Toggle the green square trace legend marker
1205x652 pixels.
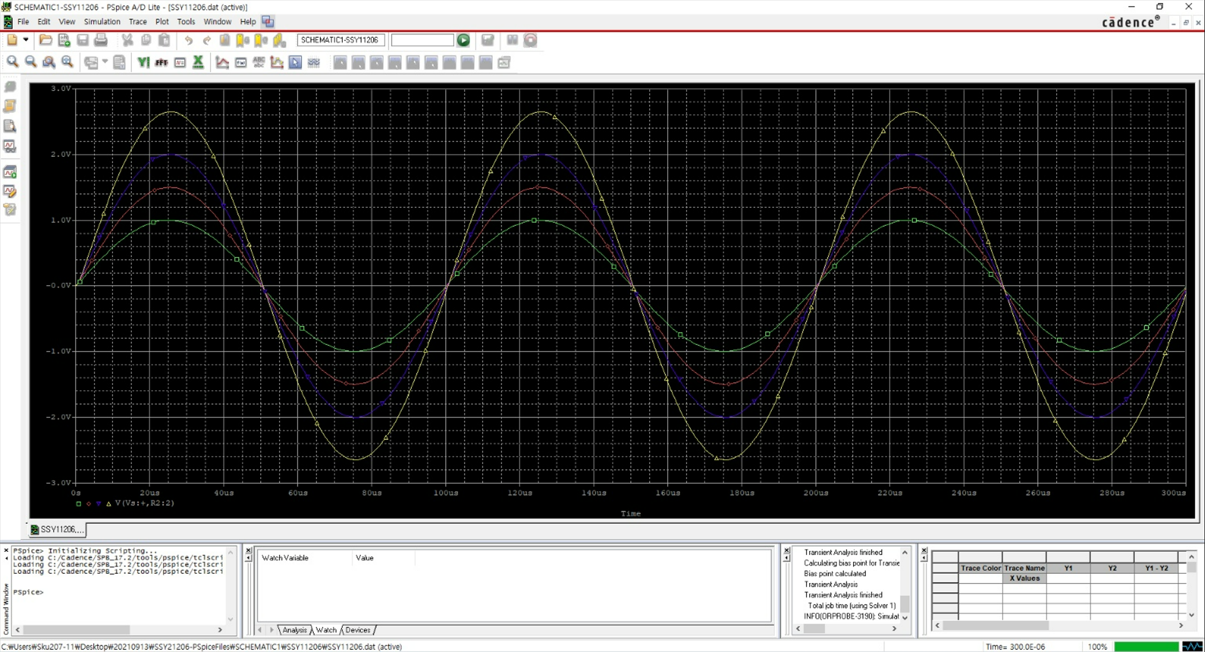(79, 504)
